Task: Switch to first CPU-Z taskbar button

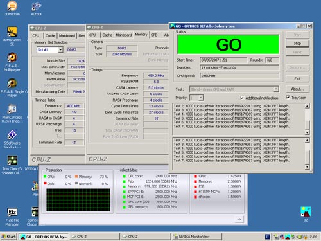Action: click(x=94, y=237)
